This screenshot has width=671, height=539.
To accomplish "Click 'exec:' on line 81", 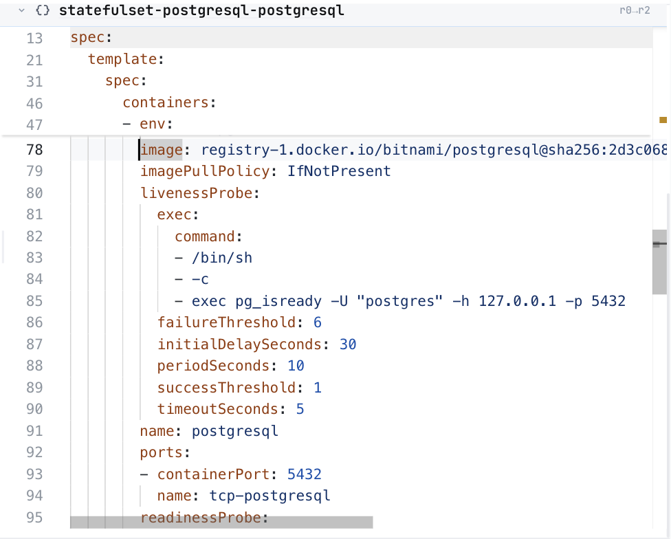I will pyautogui.click(x=178, y=214).
